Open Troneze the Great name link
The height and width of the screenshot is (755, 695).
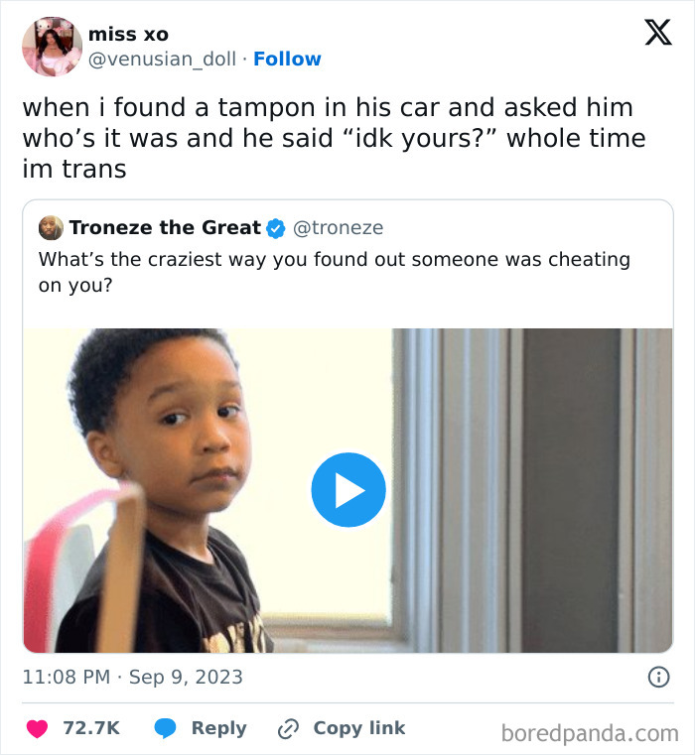[x=165, y=227]
